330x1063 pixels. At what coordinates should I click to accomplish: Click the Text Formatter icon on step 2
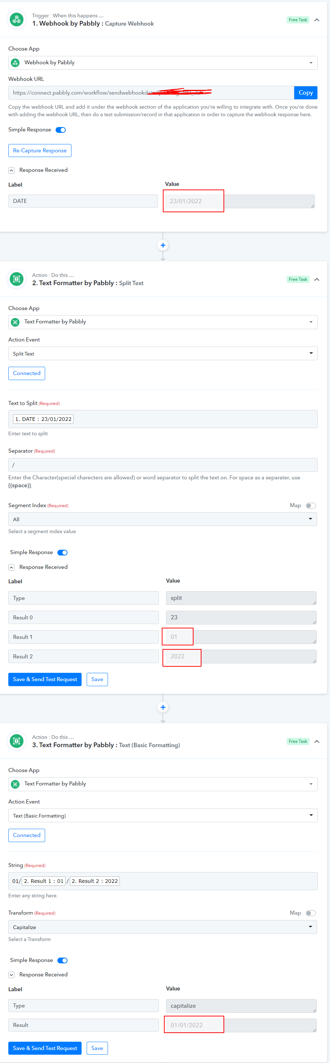tap(17, 279)
